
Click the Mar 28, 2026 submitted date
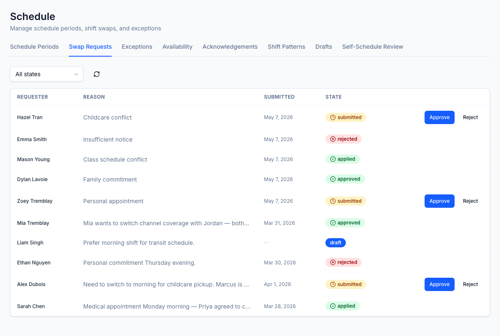click(x=280, y=306)
